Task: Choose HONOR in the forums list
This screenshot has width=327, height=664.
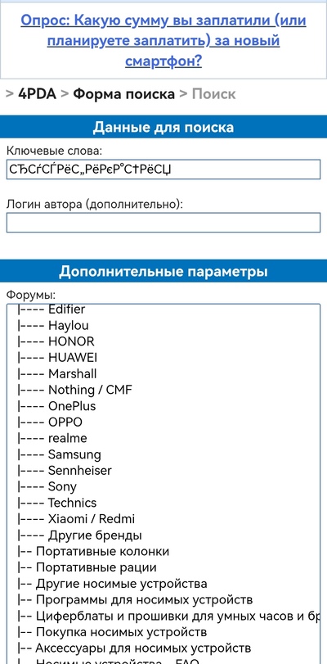Action: click(163, 341)
